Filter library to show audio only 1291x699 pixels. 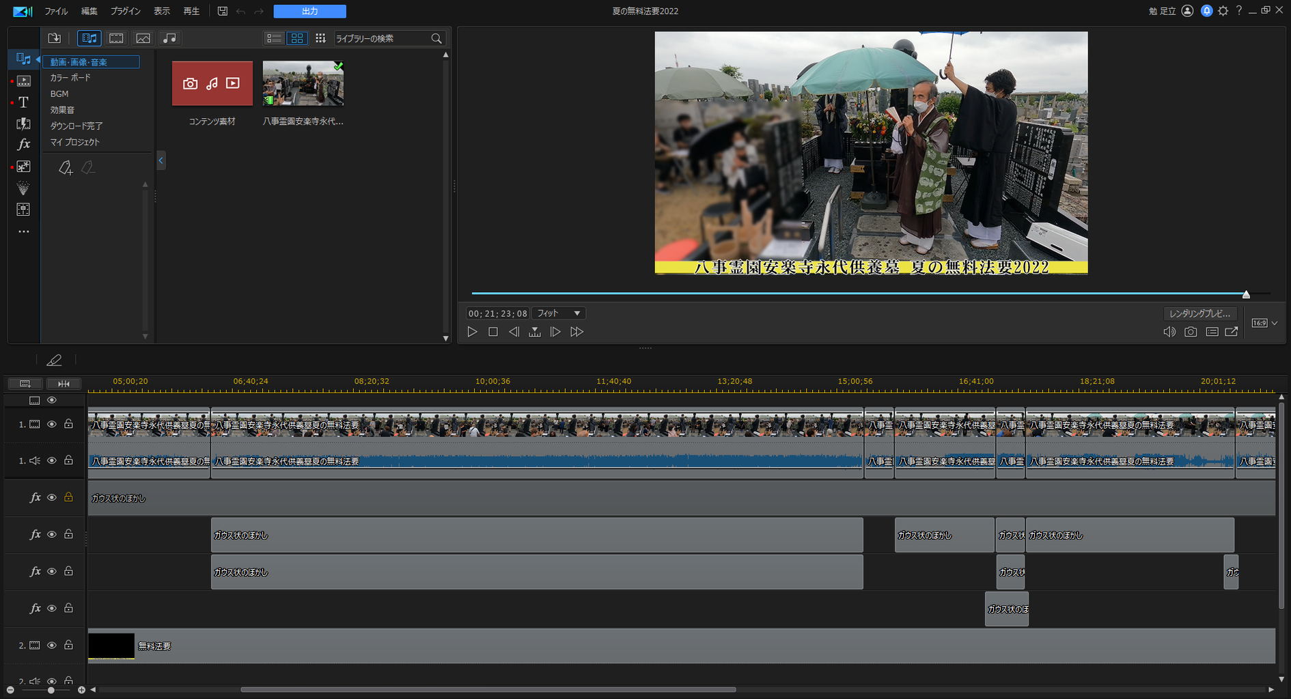(169, 38)
